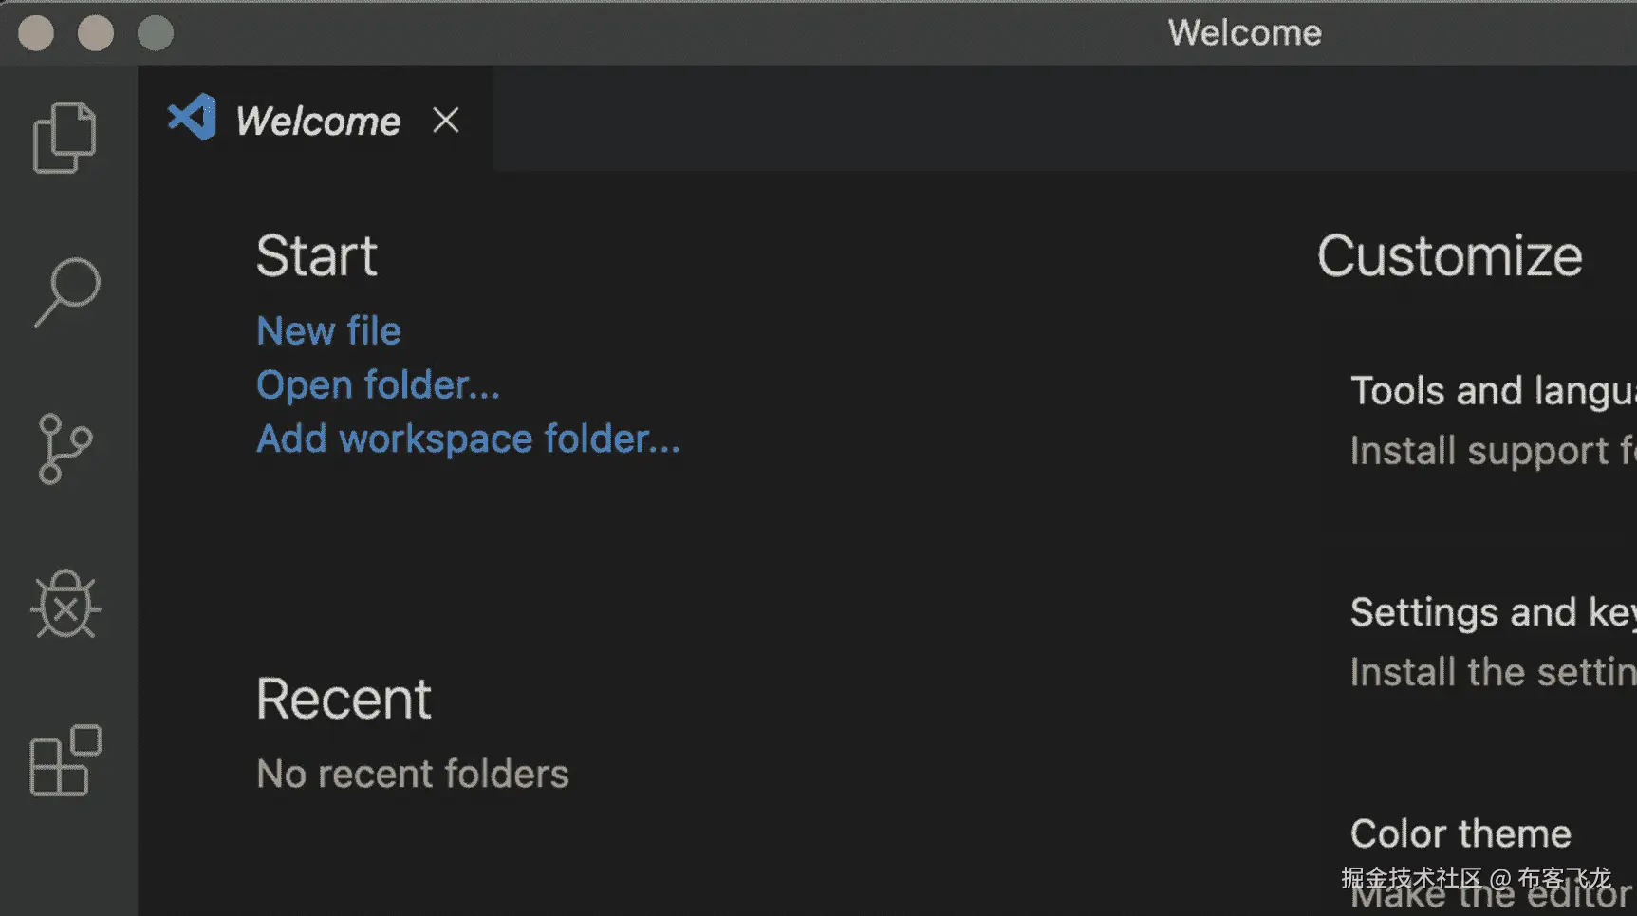
Task: Click the New file link
Action: coord(328,331)
